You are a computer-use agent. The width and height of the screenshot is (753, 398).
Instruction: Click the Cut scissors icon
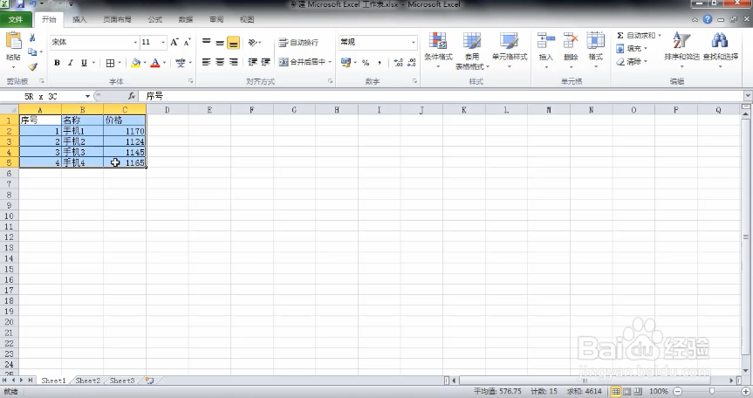click(32, 38)
